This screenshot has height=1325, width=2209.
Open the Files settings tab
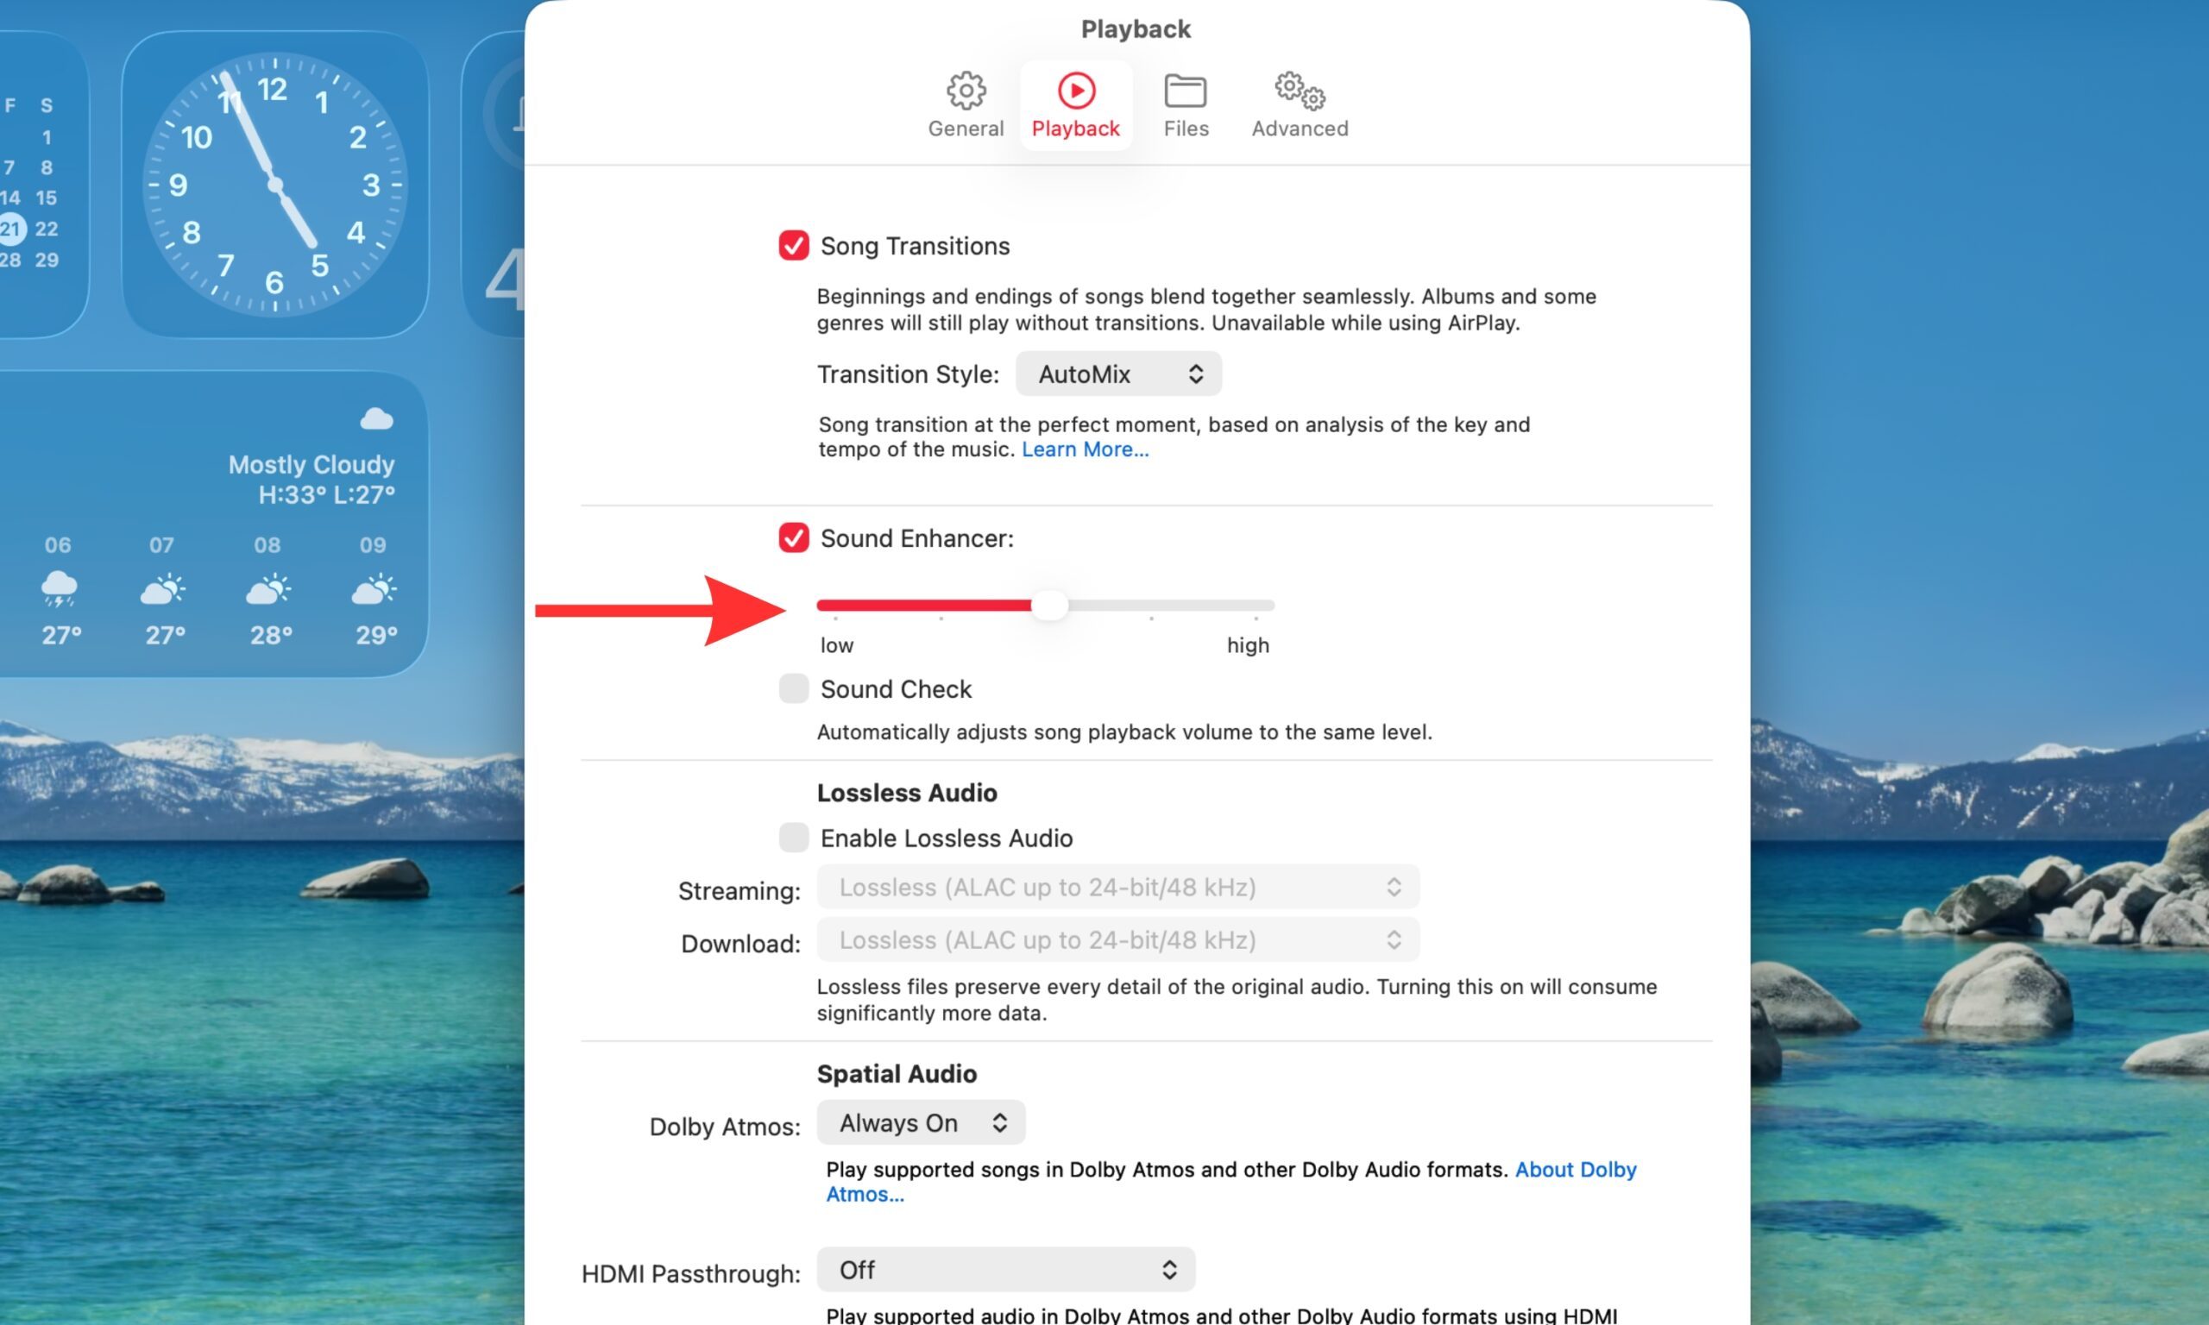1186,105
